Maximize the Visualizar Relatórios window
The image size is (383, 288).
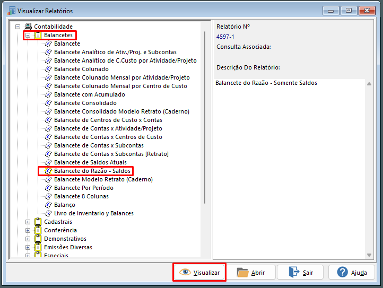click(x=349, y=11)
